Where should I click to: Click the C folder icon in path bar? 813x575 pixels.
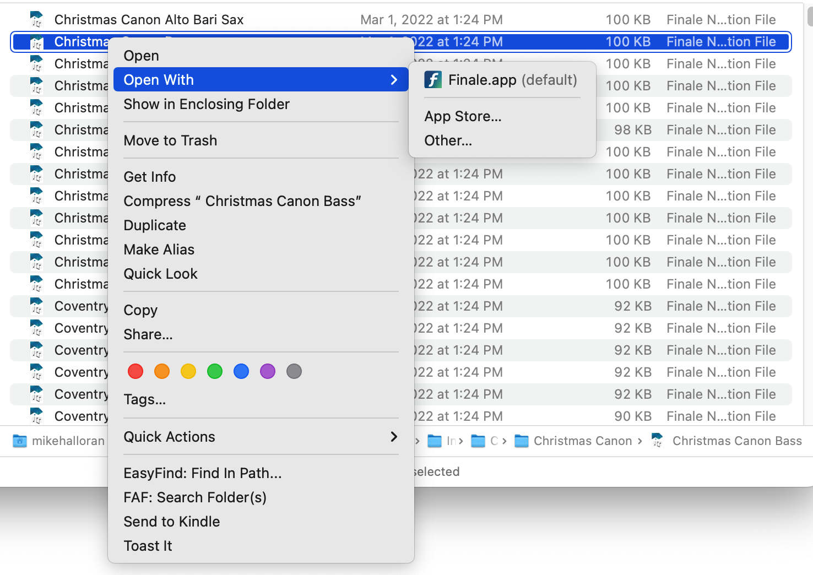[x=478, y=441]
